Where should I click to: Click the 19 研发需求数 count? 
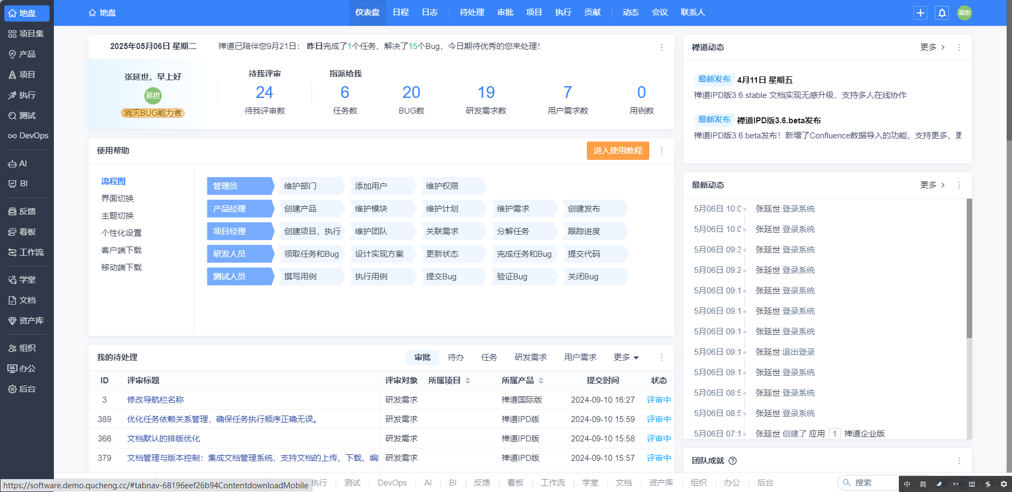tap(486, 93)
